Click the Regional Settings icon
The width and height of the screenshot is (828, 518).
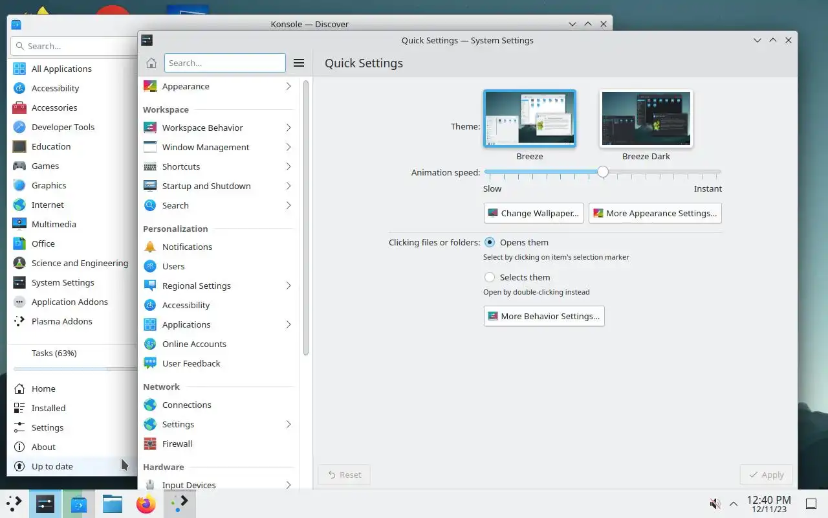(x=150, y=286)
